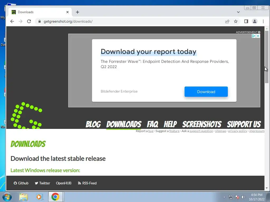
Task: Open the Action Center flag icon
Action: click(x=237, y=197)
